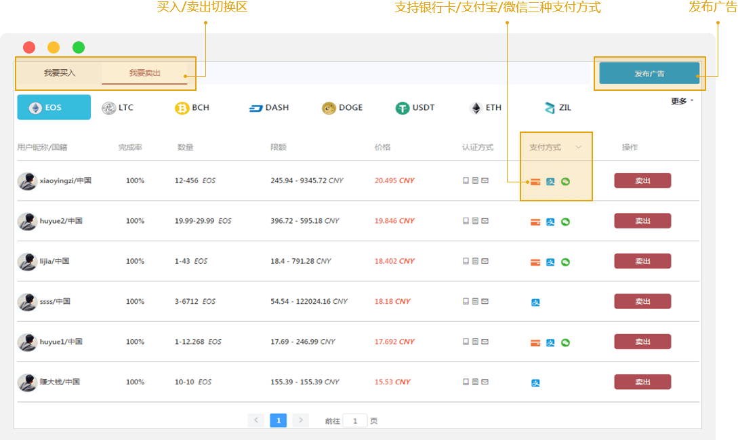The width and height of the screenshot is (738, 440).
Task: Click the page number jump input field
Action: pos(354,420)
